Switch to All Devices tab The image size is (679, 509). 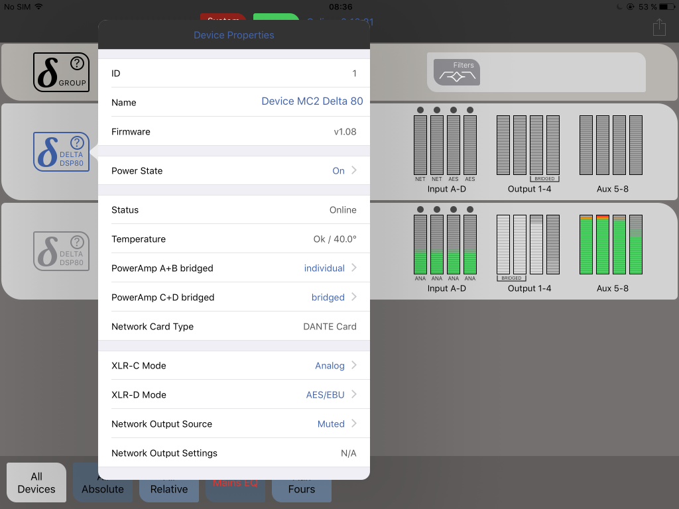coord(36,482)
